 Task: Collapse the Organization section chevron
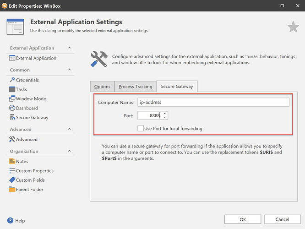[70, 151]
